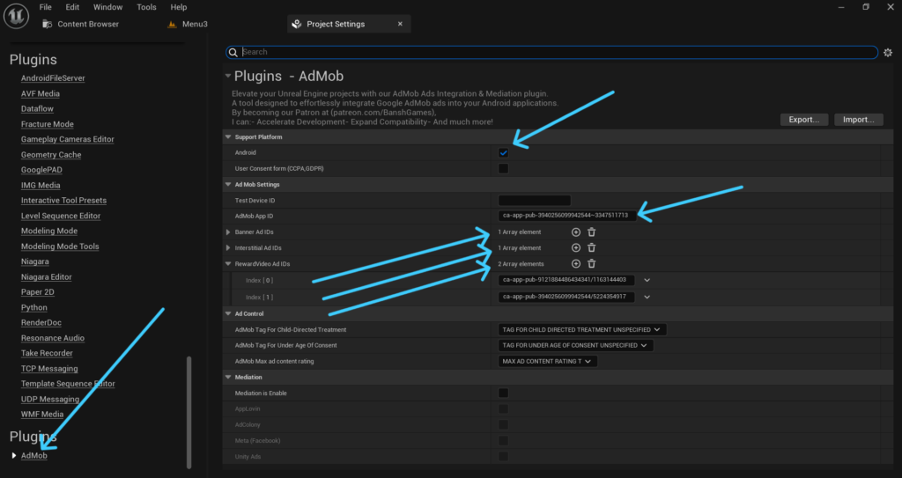Screen dimensions: 902x478
Task: Open Max ad content rating dropdown
Action: 548,361
